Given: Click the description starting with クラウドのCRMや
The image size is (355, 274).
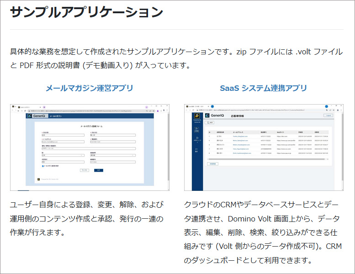Looking at the screenshot, I should pos(263,232).
